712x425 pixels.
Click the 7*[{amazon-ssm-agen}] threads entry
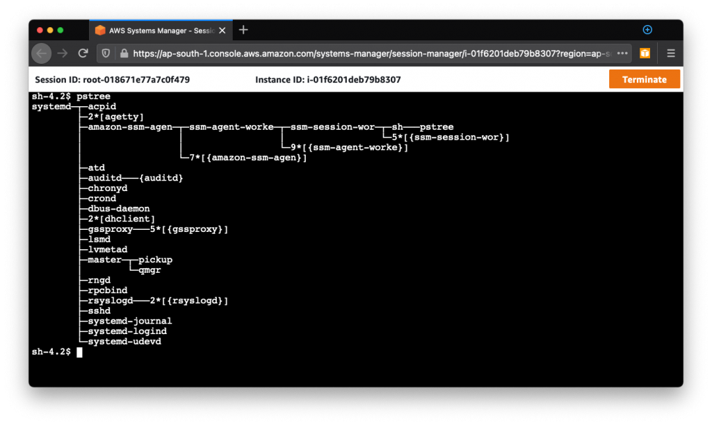(248, 158)
